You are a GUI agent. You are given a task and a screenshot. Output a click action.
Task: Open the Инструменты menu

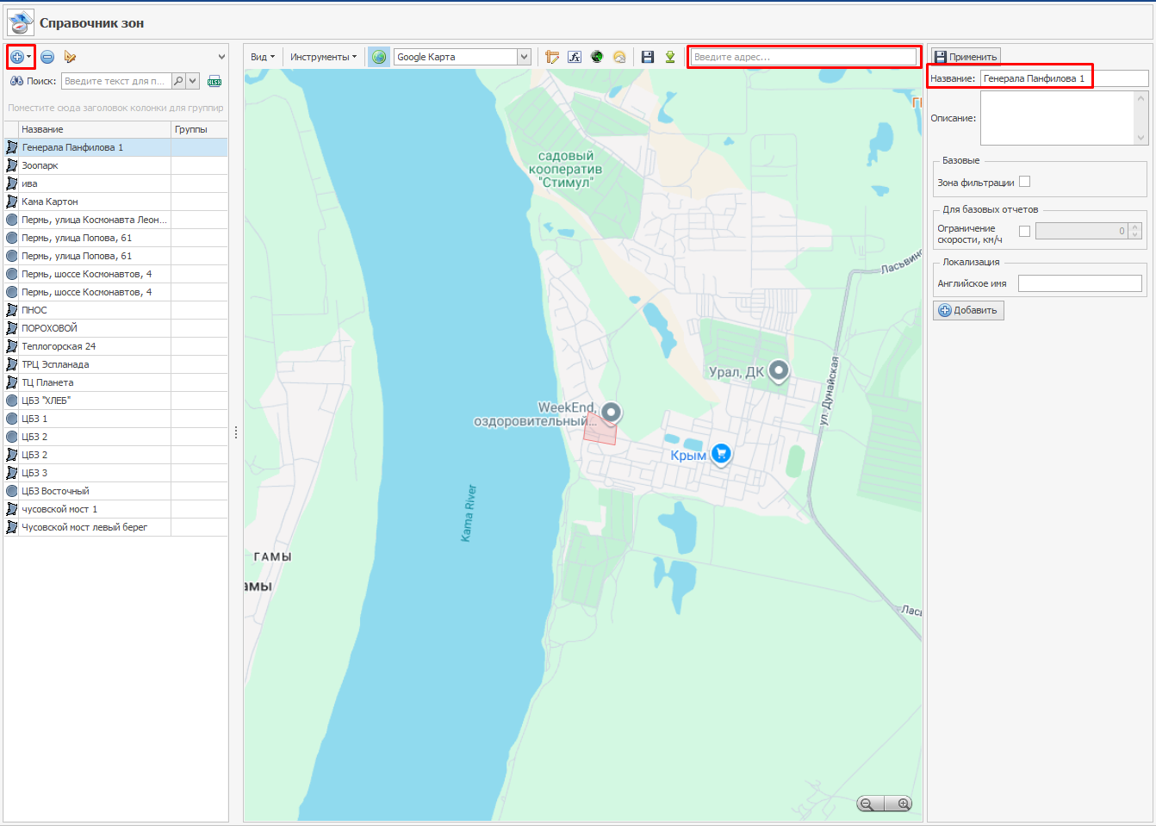[x=323, y=57]
